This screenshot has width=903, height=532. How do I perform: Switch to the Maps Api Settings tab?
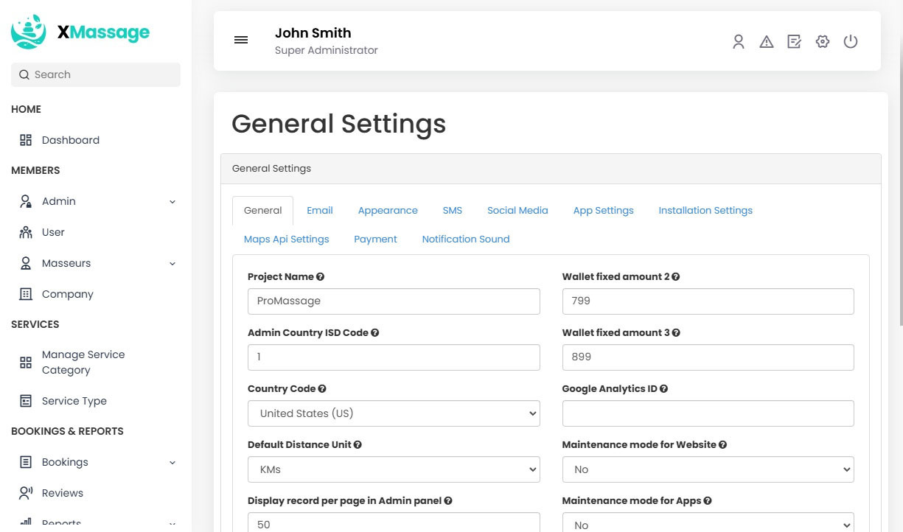(286, 239)
